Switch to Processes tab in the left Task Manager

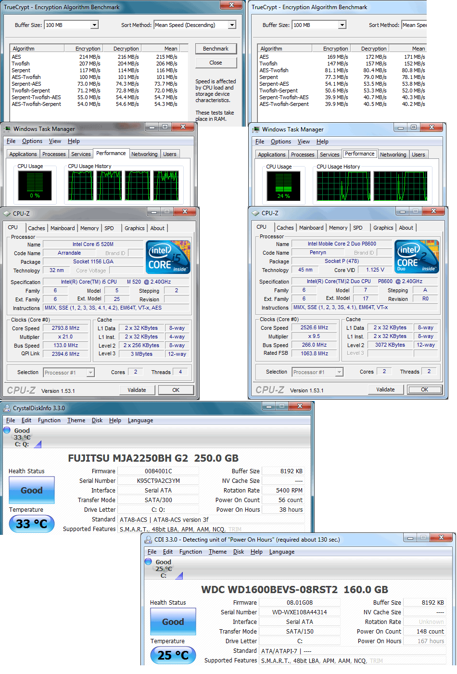[x=54, y=154]
